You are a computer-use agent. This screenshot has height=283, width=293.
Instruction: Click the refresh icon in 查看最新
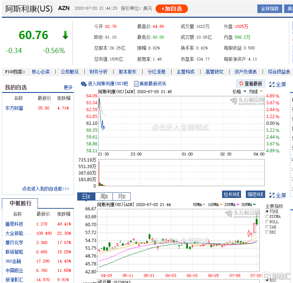241,84
